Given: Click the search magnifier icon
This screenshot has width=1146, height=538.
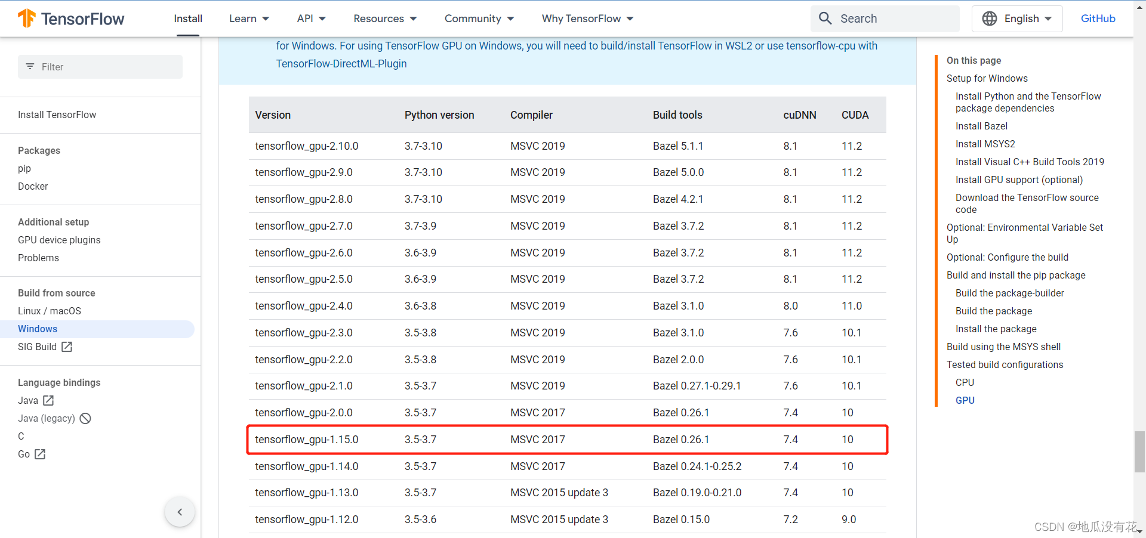Looking at the screenshot, I should coord(825,18).
